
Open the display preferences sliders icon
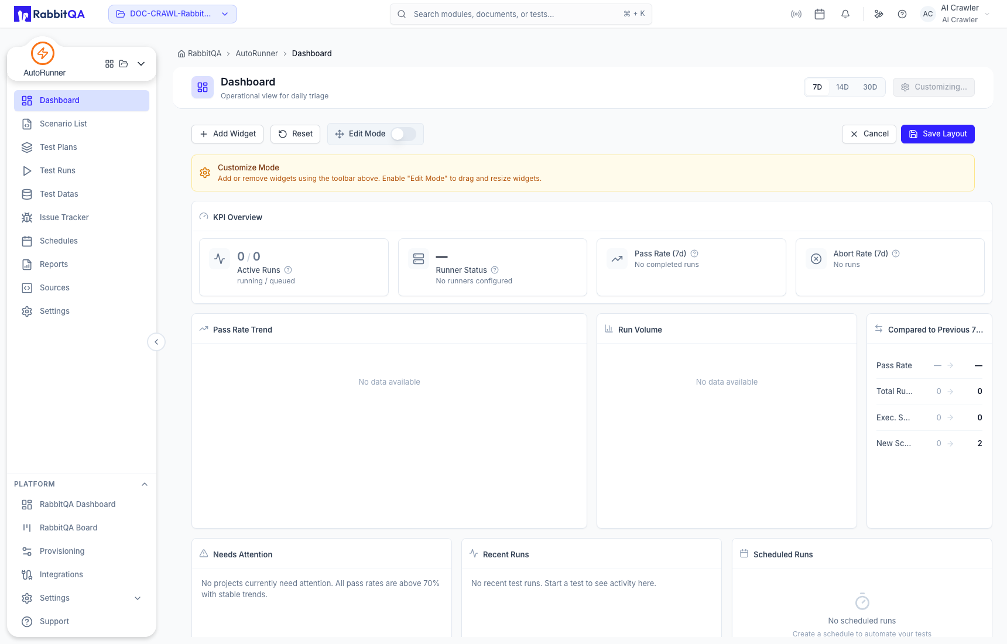click(879, 14)
